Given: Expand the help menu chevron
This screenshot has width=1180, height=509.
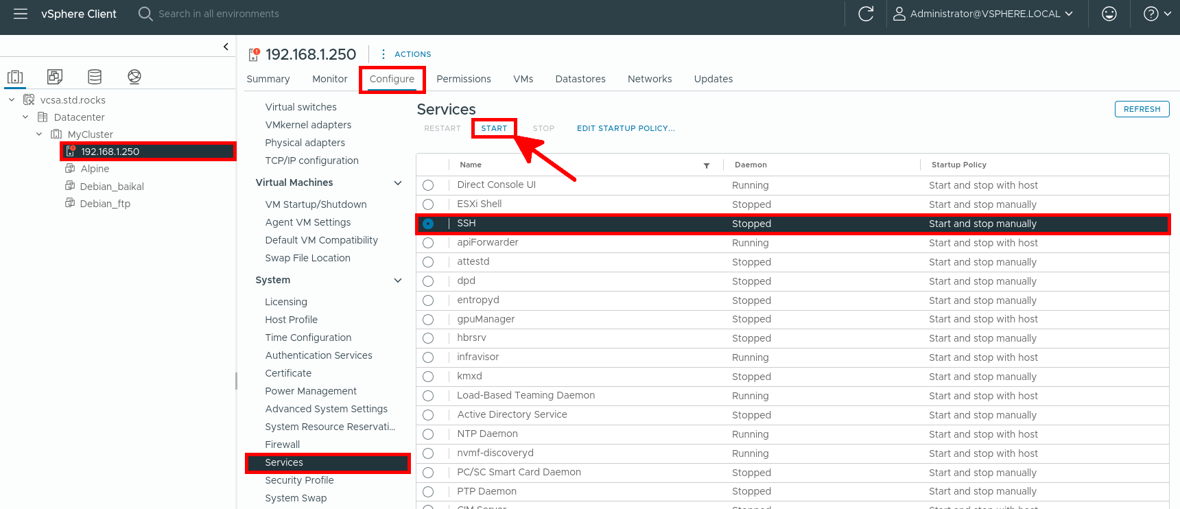Looking at the screenshot, I should point(1167,14).
